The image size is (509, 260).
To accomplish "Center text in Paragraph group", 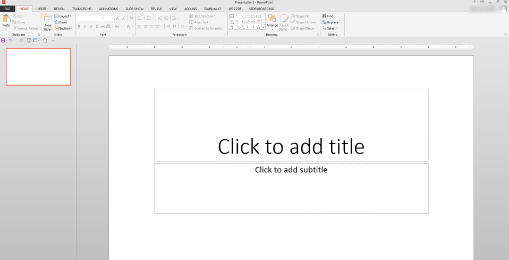I will pyautogui.click(x=146, y=27).
